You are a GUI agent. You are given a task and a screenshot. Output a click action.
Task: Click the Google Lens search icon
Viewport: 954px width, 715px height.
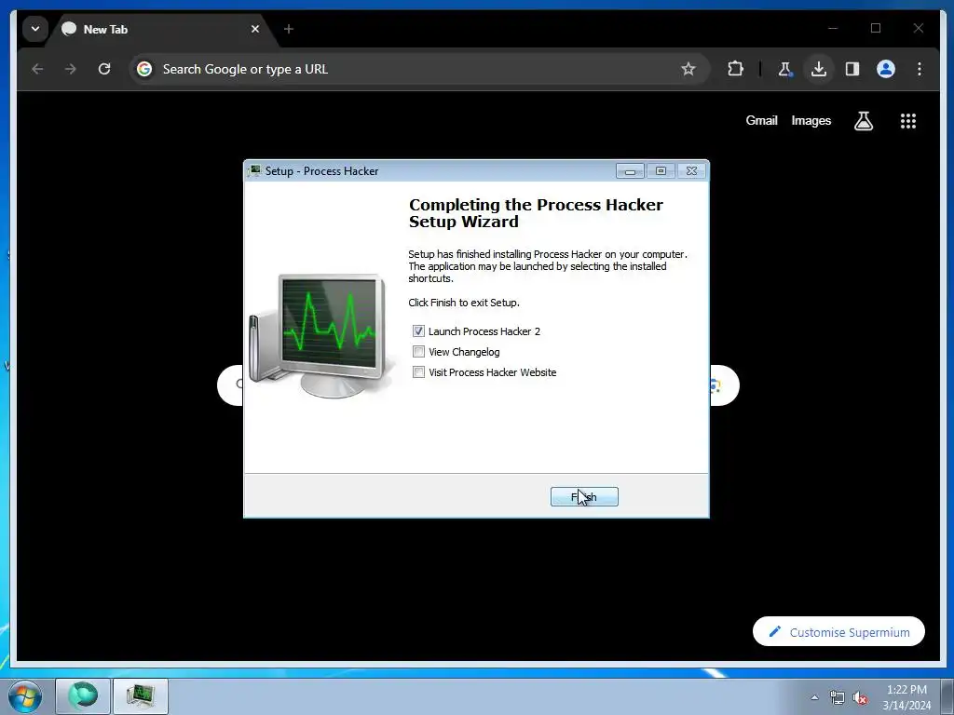click(716, 385)
